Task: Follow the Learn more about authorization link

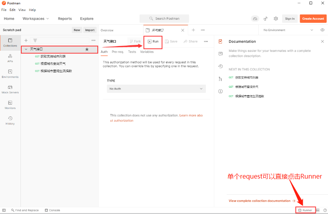Action: click(x=156, y=118)
